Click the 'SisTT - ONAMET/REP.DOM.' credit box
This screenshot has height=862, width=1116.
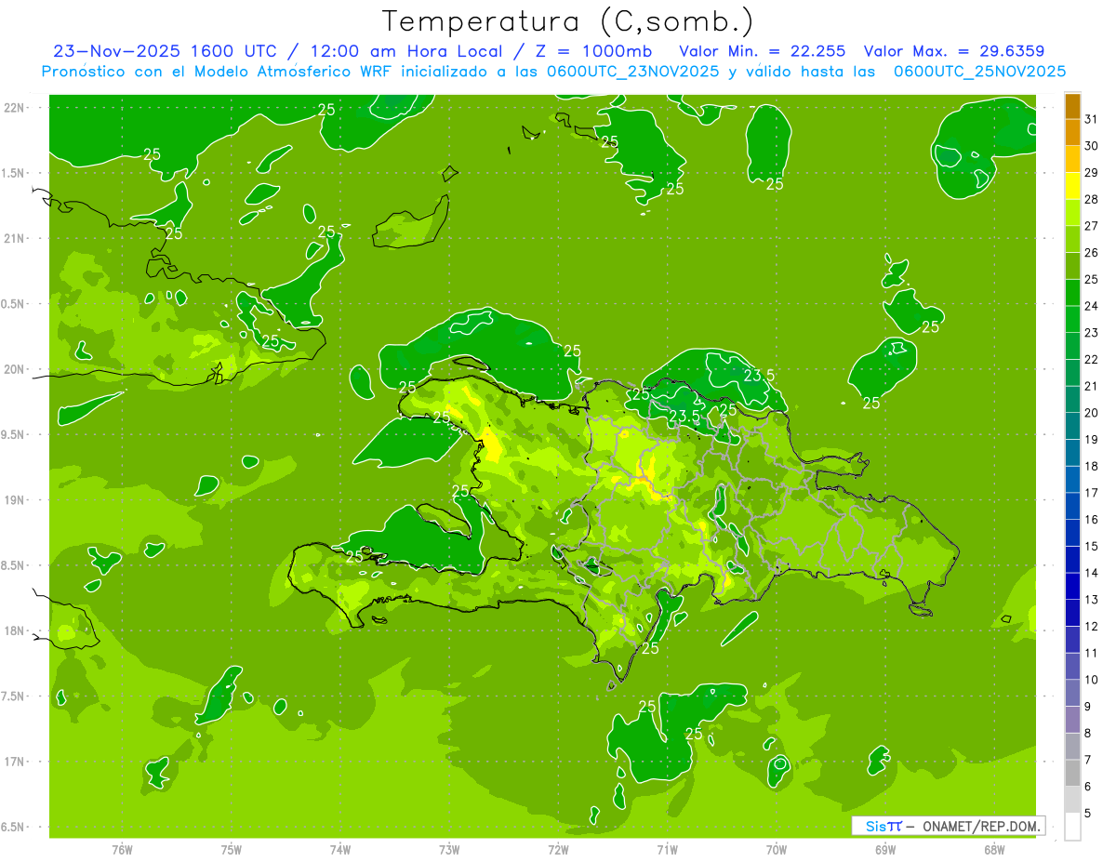[x=950, y=826]
